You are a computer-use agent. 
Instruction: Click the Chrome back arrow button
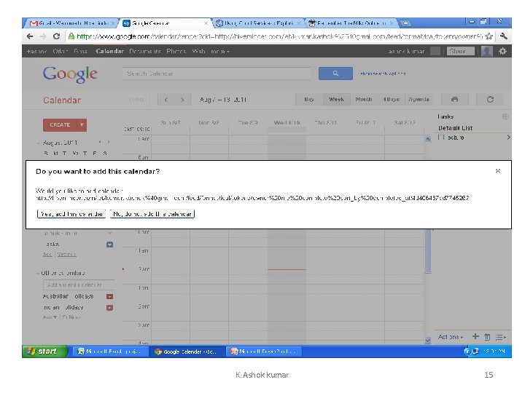(30, 36)
